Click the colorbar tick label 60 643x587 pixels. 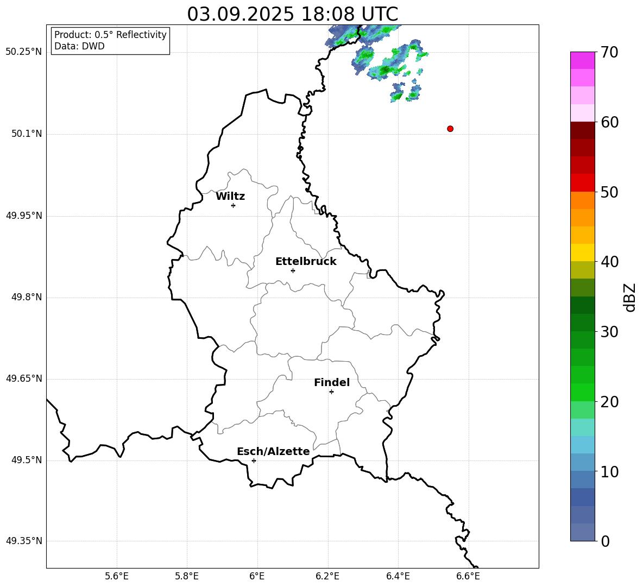click(x=610, y=122)
